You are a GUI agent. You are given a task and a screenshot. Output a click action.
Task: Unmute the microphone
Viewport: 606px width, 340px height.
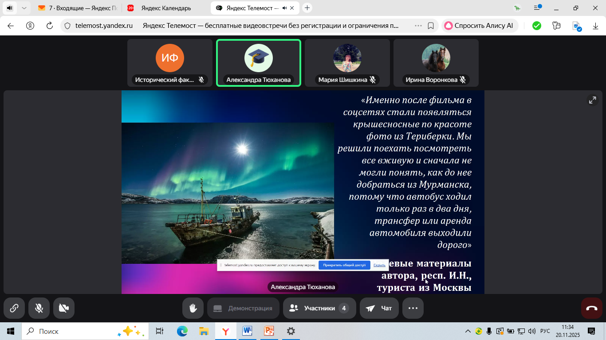pos(39,308)
